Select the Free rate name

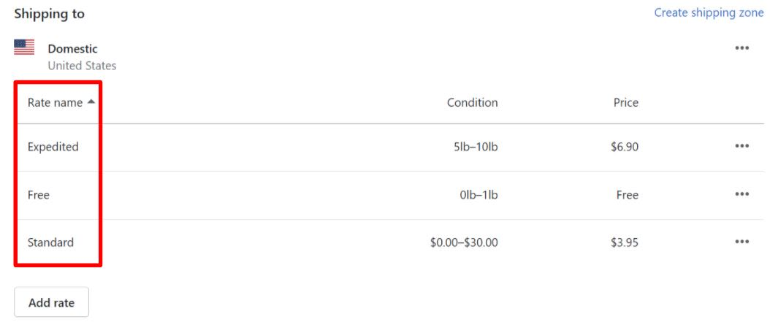coord(38,195)
